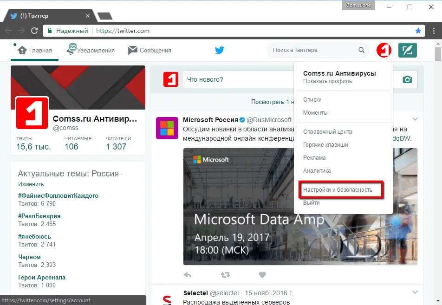Like the Microsoft Data Amp tweet
The image size is (442, 305).
coord(262,274)
